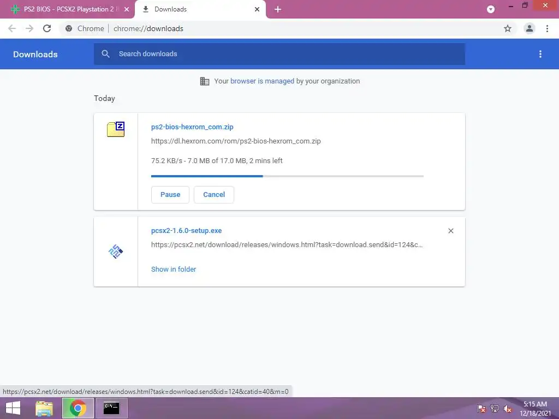
Task: Pause the ps2-bios zip download
Action: point(170,195)
